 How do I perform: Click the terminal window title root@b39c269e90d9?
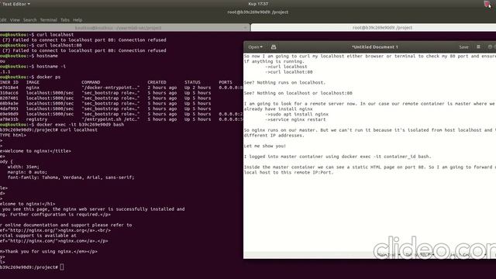pyautogui.click(x=258, y=12)
